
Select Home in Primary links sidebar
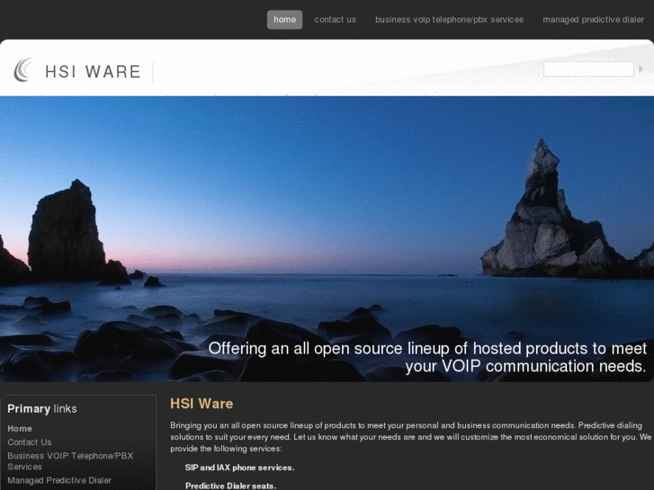(x=20, y=429)
